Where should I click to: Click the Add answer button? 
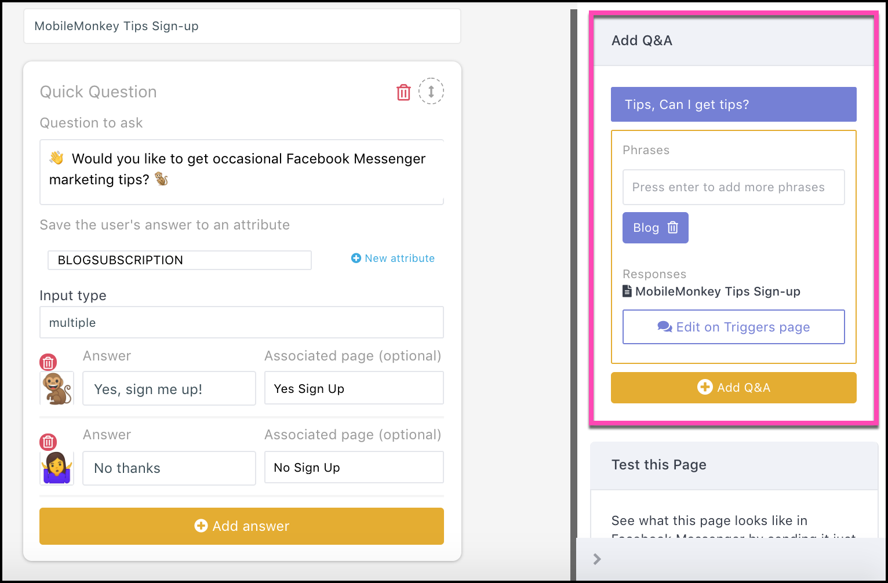tap(241, 526)
